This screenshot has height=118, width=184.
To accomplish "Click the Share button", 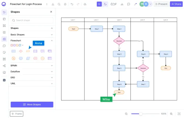I will 176,4.
